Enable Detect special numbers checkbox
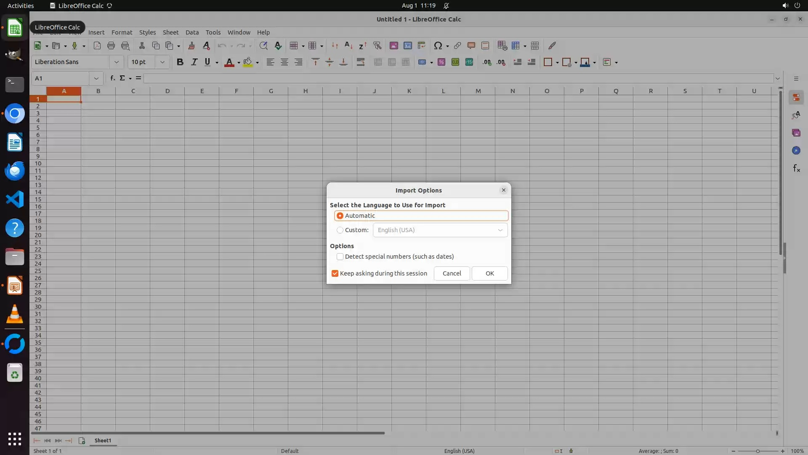The height and width of the screenshot is (455, 808). click(x=340, y=257)
